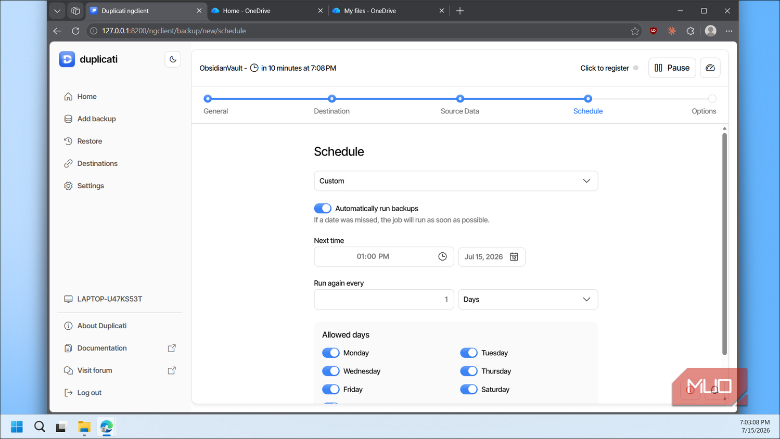Switch to My files - OneDrive tab
780x439 pixels.
388,11
